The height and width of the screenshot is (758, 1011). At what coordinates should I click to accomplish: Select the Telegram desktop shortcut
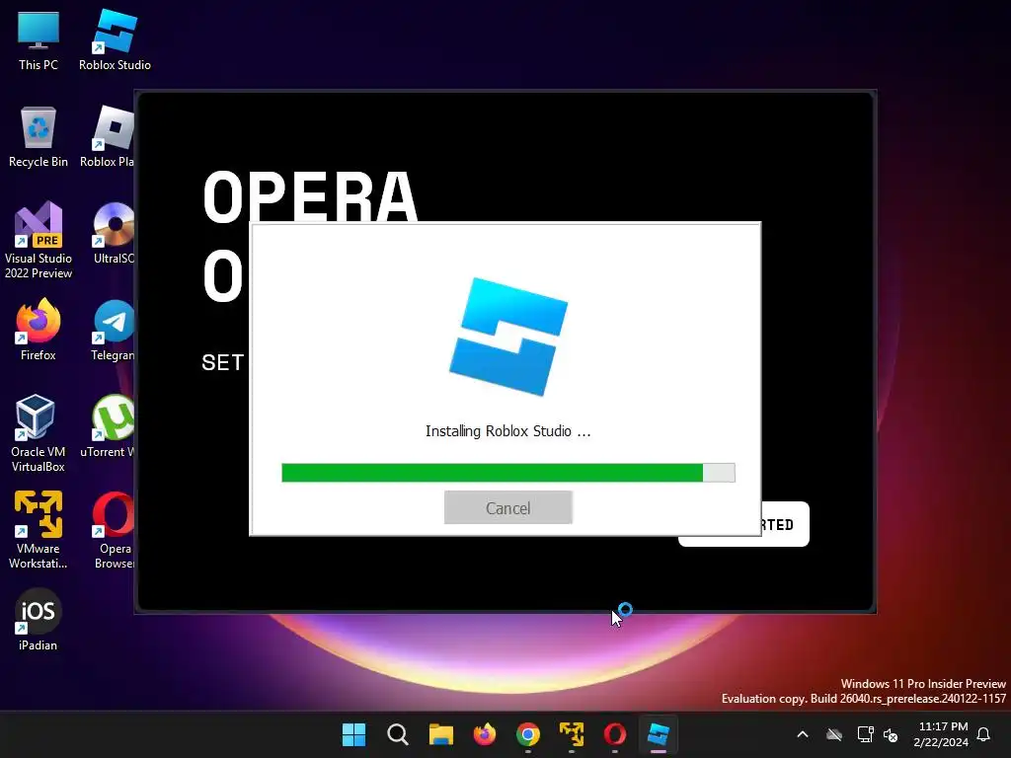click(114, 330)
